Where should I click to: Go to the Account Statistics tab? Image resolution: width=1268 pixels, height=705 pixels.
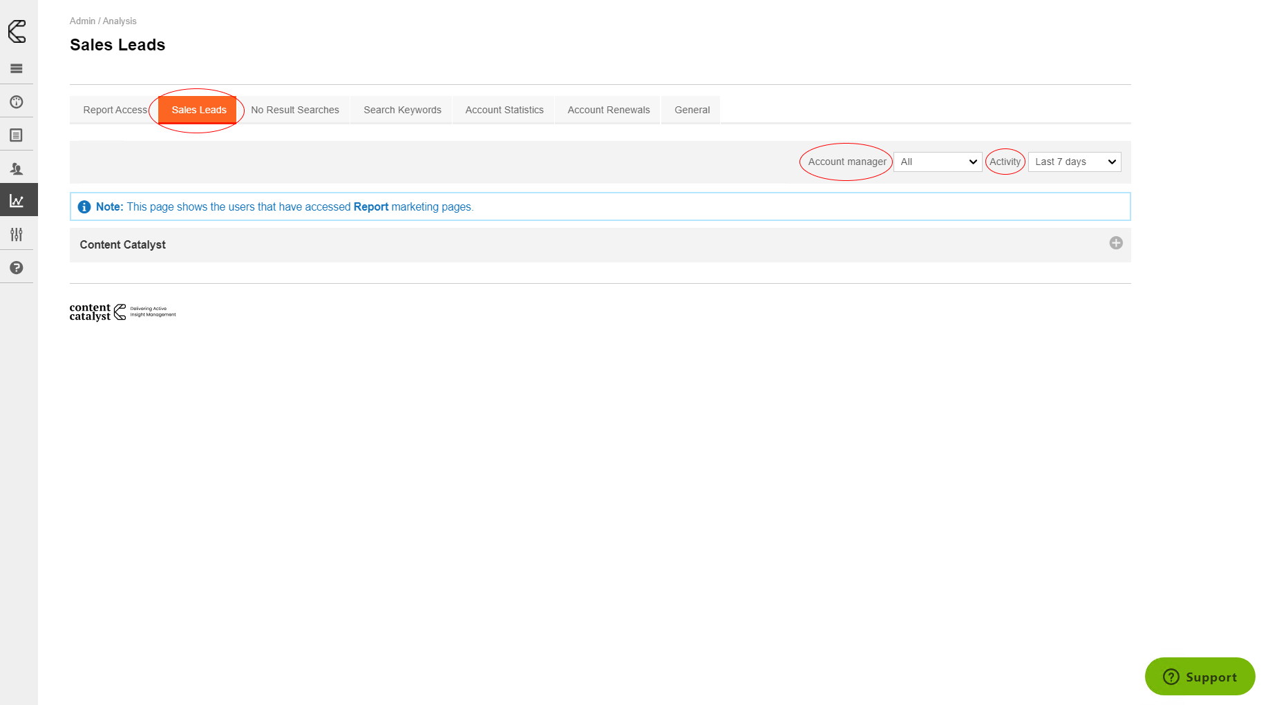coord(504,110)
